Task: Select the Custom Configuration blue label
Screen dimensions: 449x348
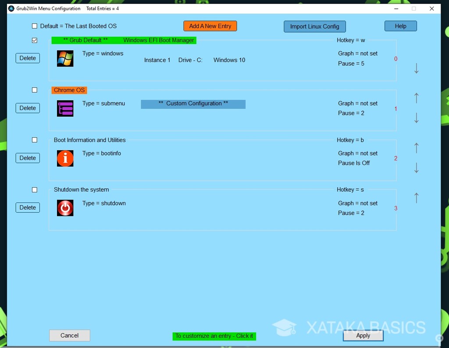Action: coord(193,104)
